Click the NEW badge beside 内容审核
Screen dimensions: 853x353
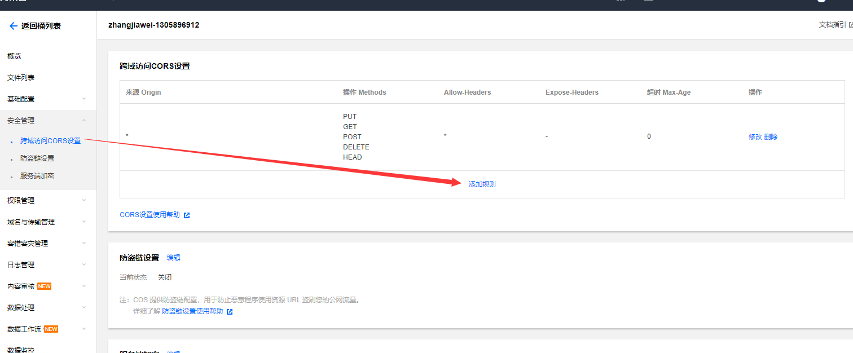coord(44,286)
